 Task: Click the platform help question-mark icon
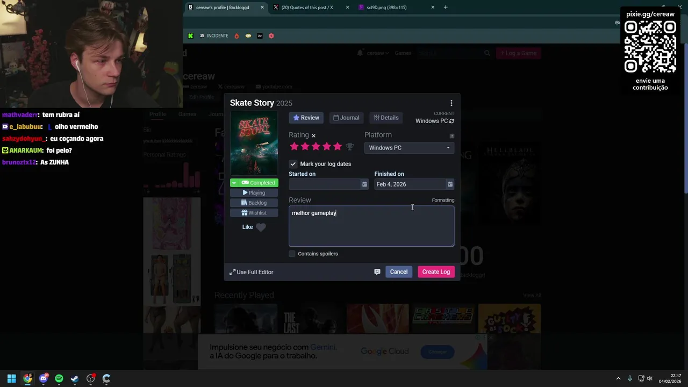451,136
